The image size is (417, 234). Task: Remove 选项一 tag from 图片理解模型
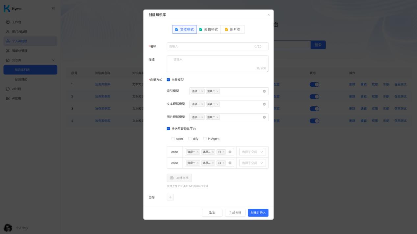point(202,117)
